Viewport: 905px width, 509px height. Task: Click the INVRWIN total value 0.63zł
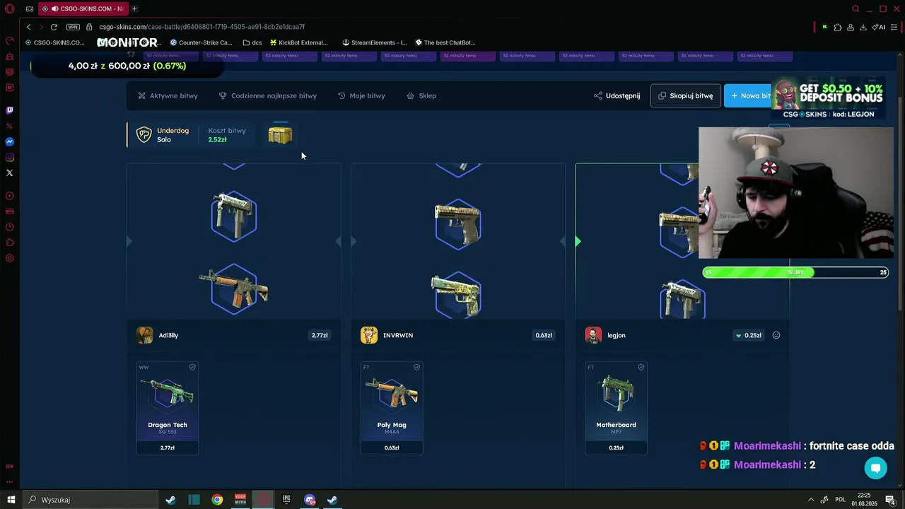point(544,335)
